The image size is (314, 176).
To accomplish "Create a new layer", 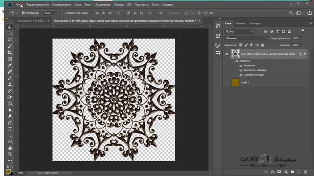I will (299, 172).
